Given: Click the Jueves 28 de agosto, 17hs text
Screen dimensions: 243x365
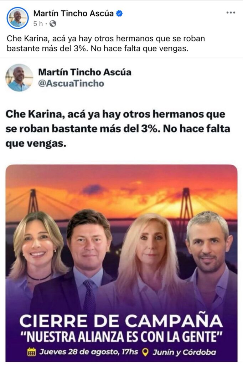Looking at the screenshot, I should point(88,352).
